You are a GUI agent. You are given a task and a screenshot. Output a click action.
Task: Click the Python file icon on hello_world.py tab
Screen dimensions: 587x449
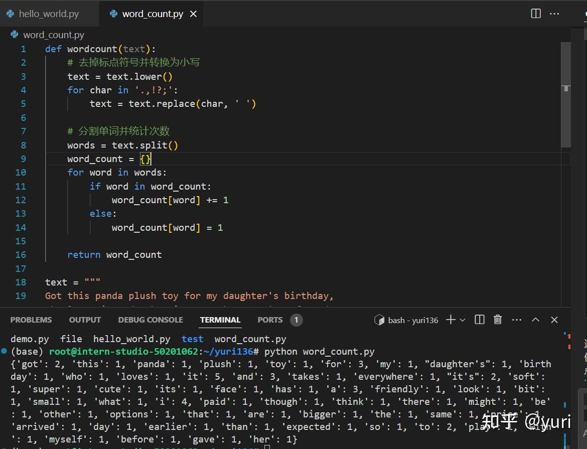(11, 14)
